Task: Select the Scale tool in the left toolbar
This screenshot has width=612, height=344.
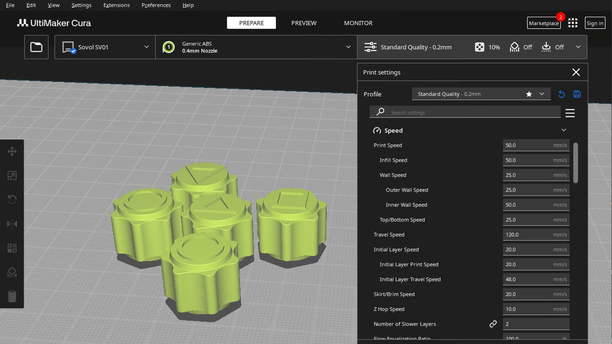Action: click(12, 176)
